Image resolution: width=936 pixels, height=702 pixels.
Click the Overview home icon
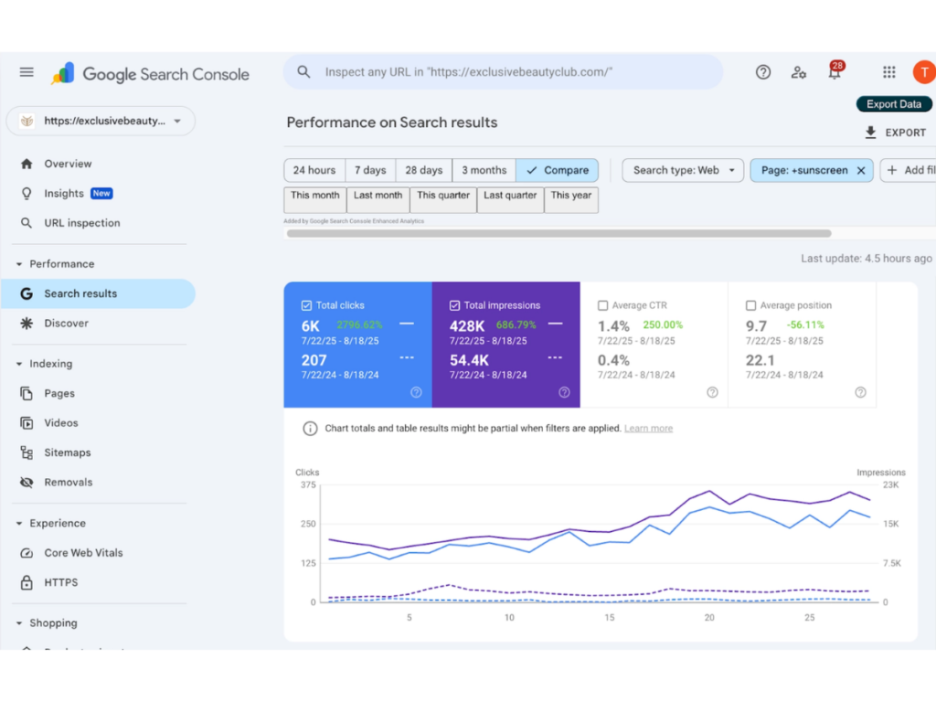click(27, 164)
